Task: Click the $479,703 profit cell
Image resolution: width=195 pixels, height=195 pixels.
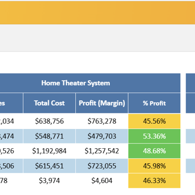Action: (x=102, y=136)
